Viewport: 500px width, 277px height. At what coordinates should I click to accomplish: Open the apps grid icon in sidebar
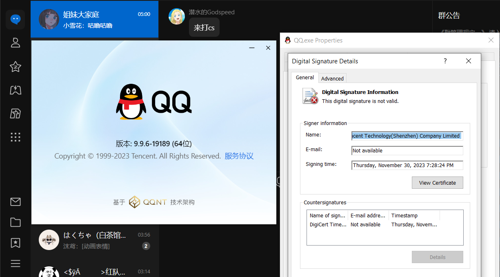[16, 137]
